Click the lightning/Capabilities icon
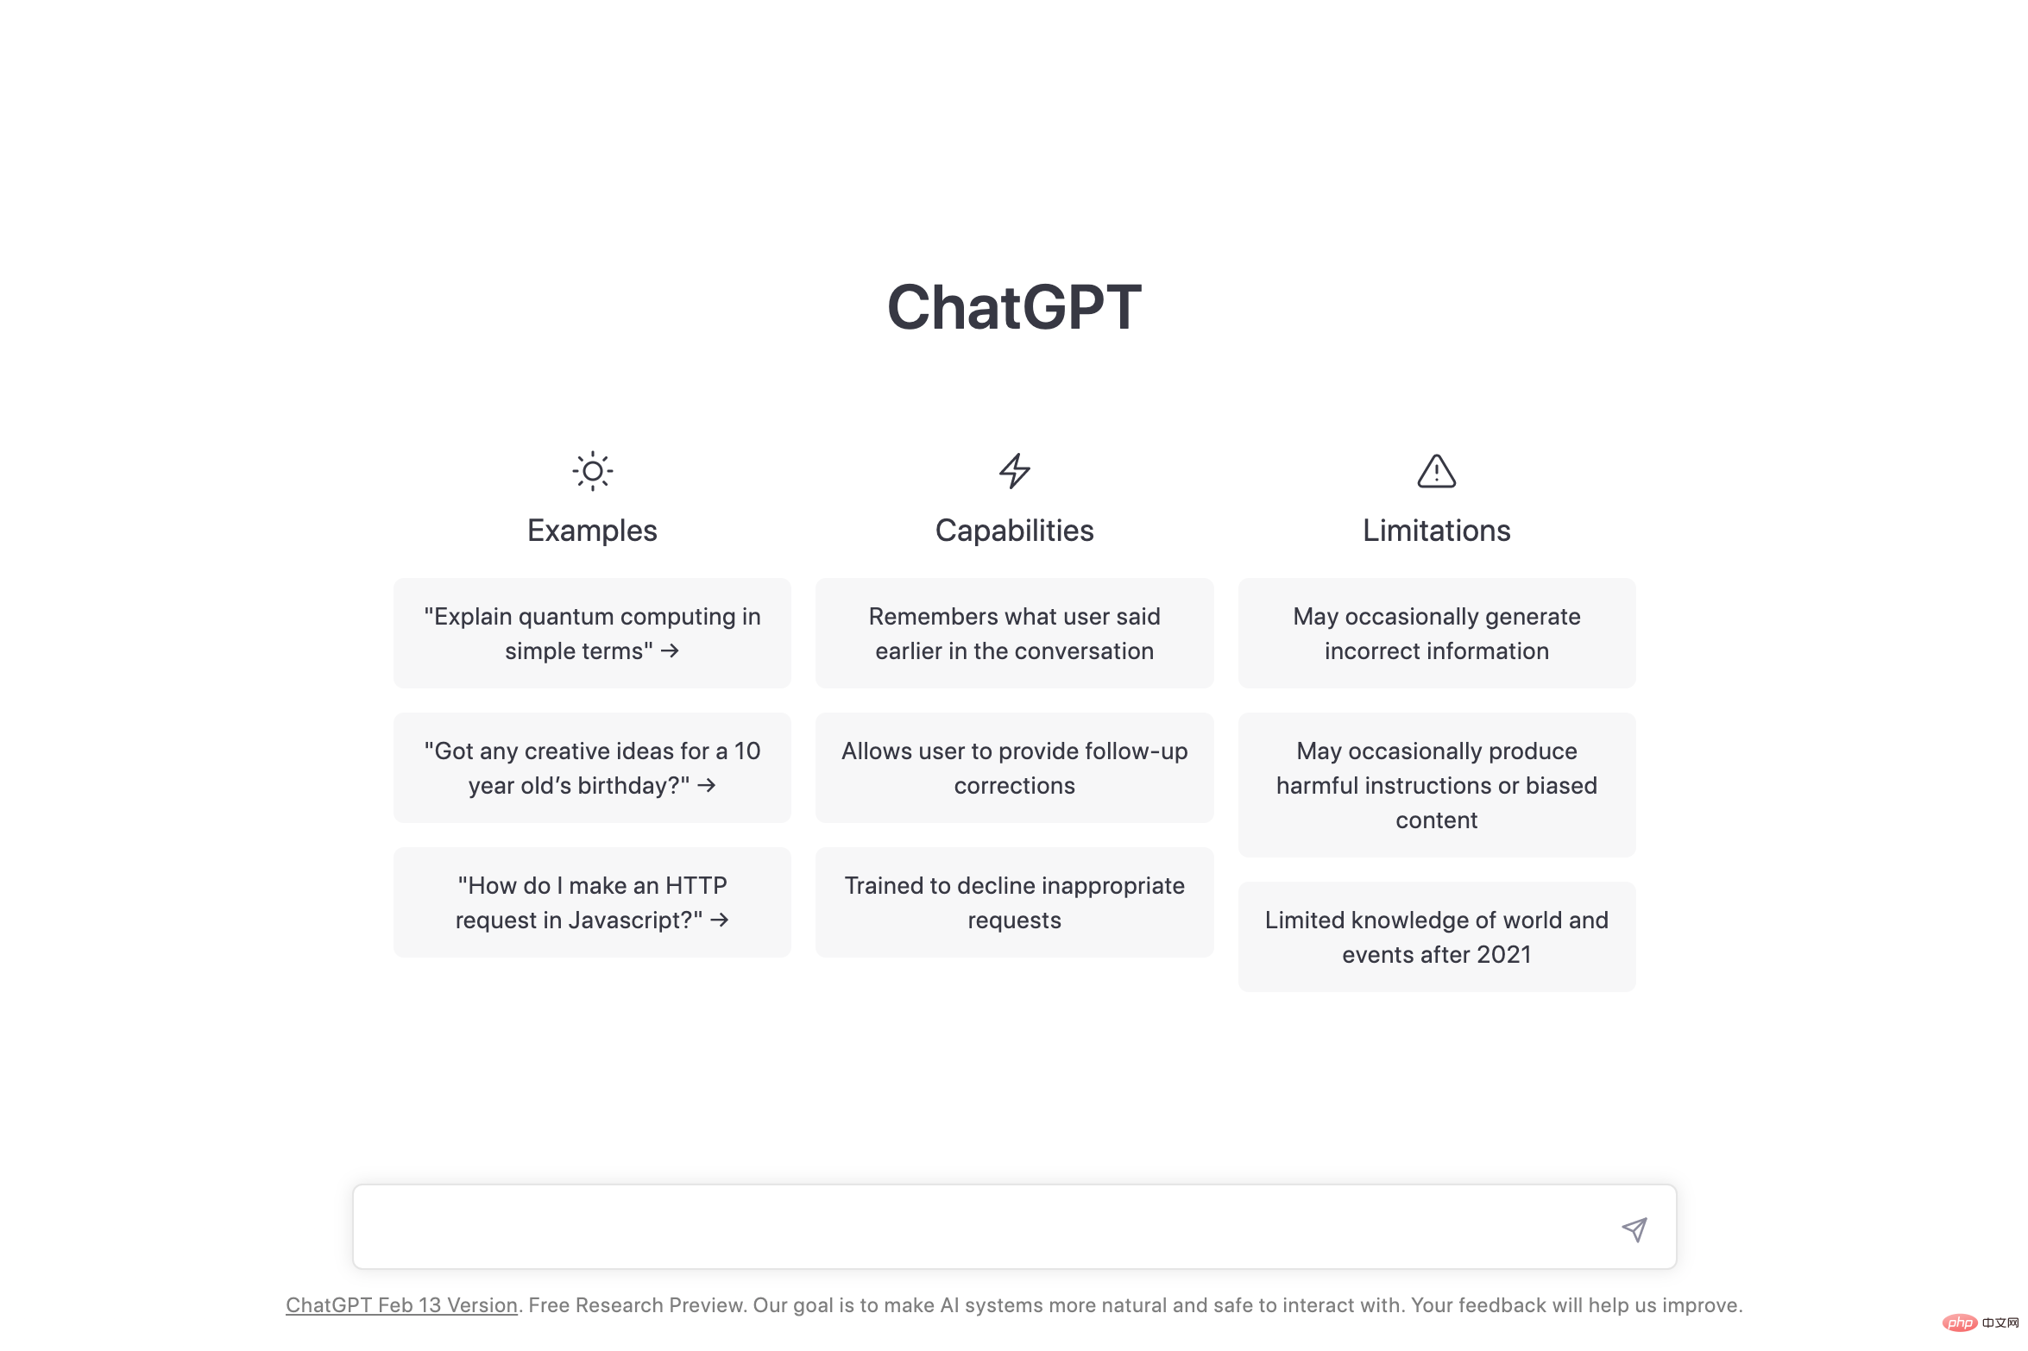Viewport: 2028px width, 1351px height. tap(1013, 470)
